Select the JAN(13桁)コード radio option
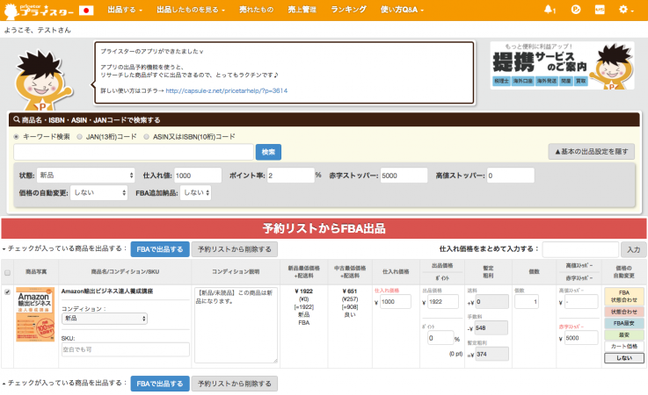The width and height of the screenshot is (648, 395). click(79, 137)
